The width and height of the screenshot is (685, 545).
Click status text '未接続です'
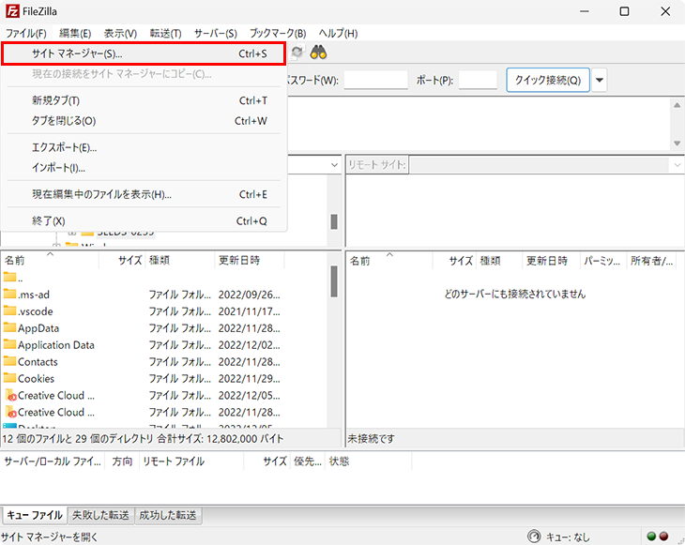(x=371, y=438)
